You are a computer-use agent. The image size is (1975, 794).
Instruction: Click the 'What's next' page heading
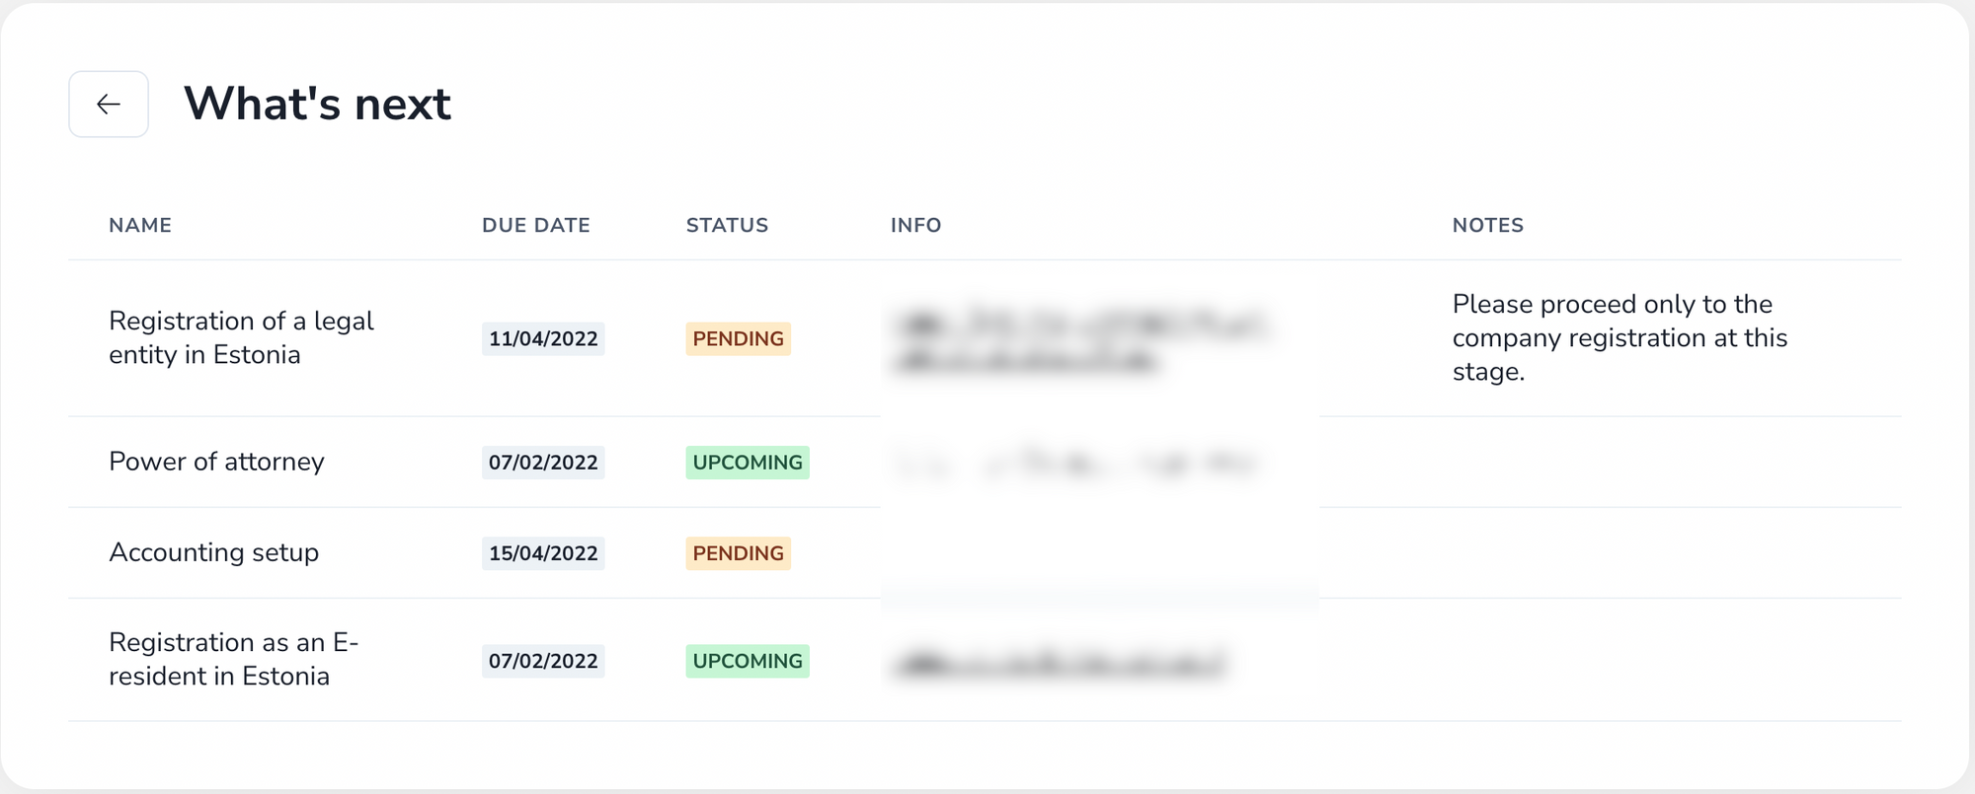point(317,104)
